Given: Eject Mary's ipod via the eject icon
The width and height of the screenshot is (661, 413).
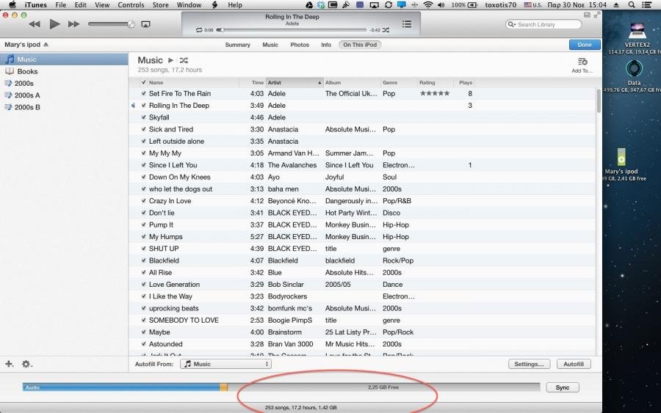Looking at the screenshot, I should point(46,45).
